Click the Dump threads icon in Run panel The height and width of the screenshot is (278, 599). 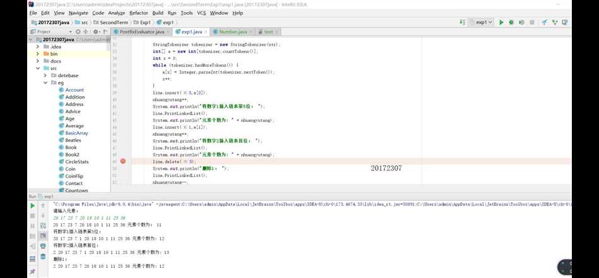(x=32, y=236)
